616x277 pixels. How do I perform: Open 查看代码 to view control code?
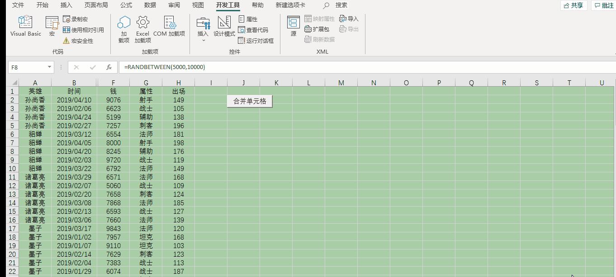pyautogui.click(x=251, y=31)
